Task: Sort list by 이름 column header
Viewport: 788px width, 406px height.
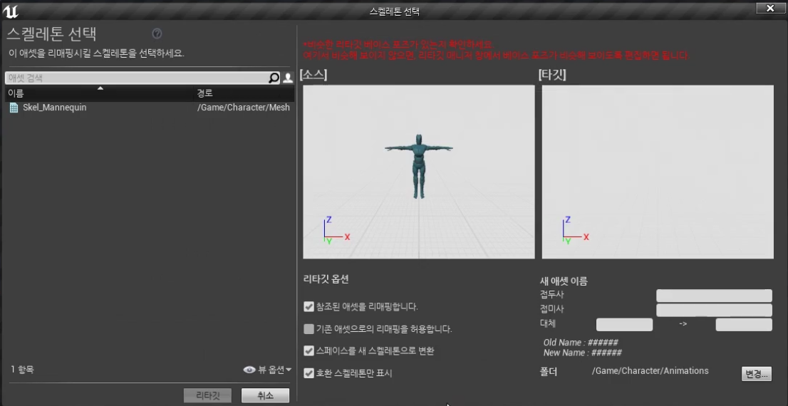Action: pos(100,93)
